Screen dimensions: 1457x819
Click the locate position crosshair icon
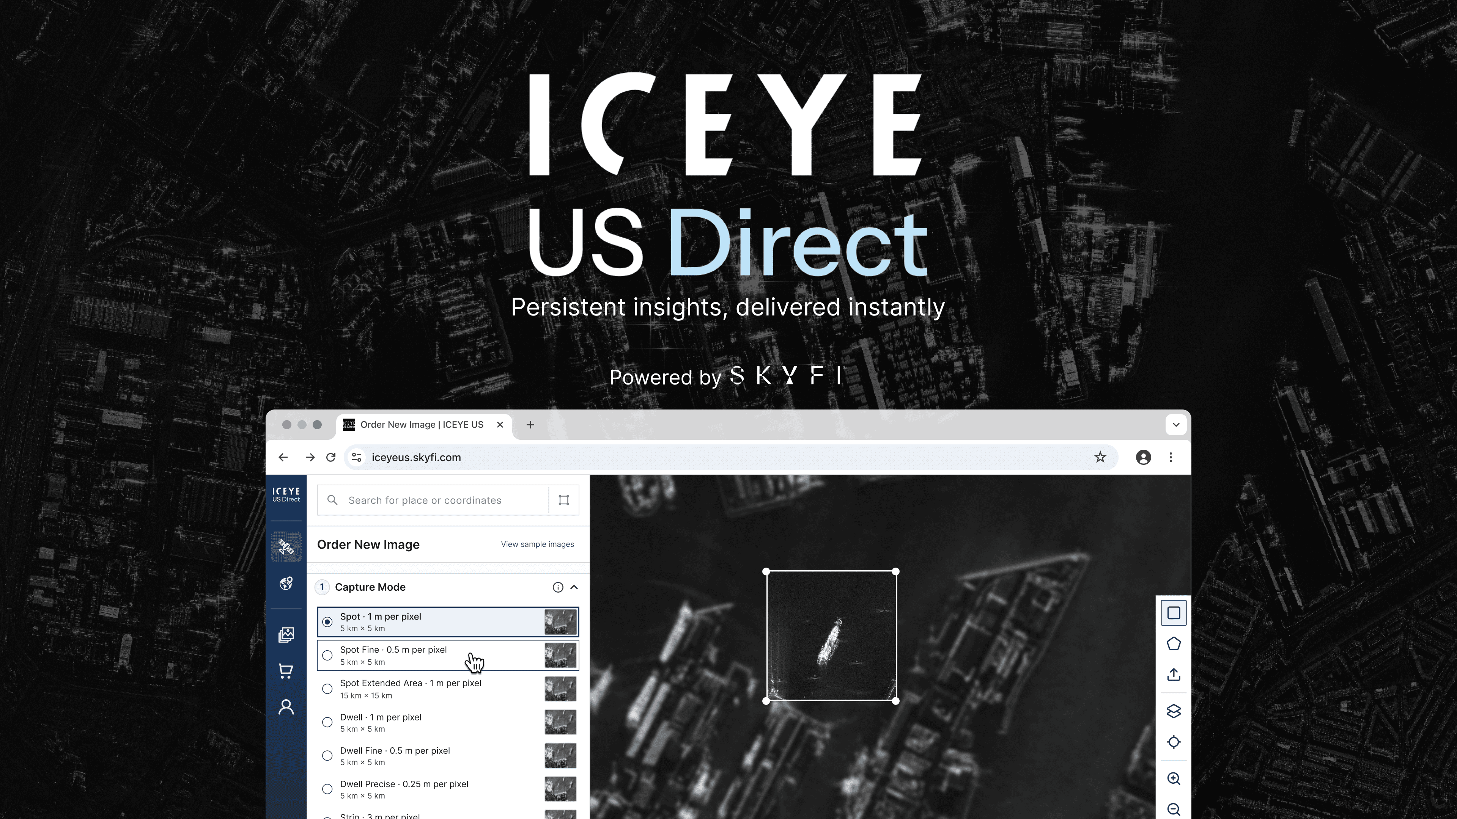pyautogui.click(x=1174, y=742)
